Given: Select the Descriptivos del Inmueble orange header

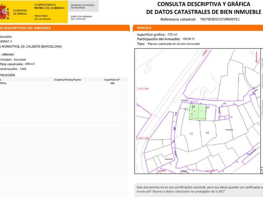Looking at the screenshot, I should point(25,28).
